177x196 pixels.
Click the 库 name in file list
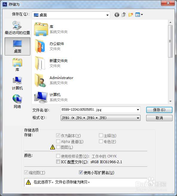point(51,27)
